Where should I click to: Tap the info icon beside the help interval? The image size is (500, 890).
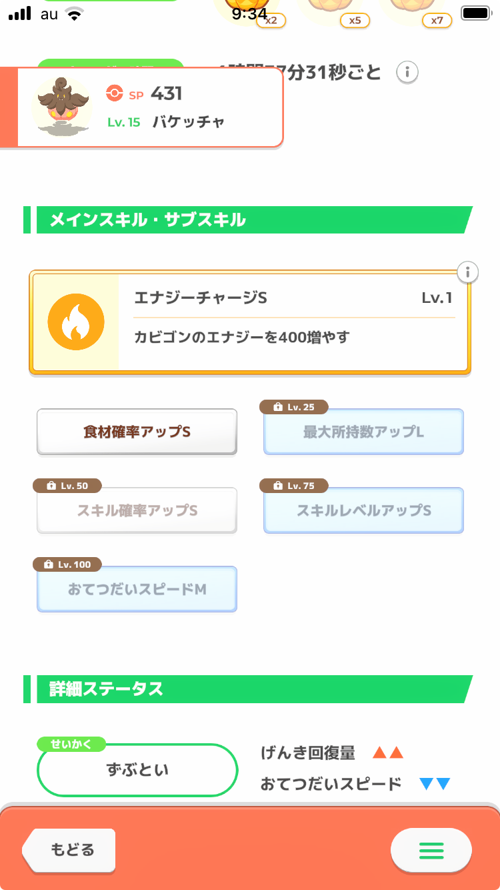click(x=407, y=71)
